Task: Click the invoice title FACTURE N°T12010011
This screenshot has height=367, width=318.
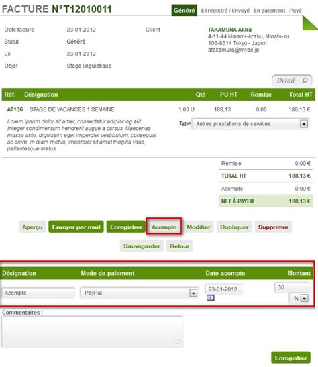Action: pos(57,9)
